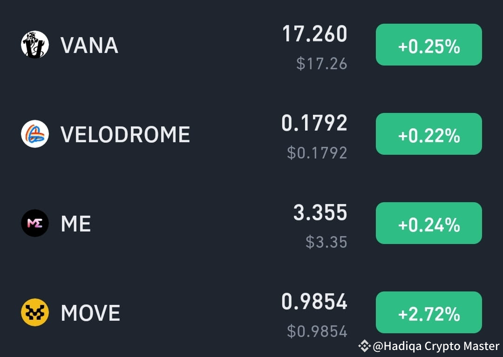The width and height of the screenshot is (503, 357).
Task: Tap the +0.25% change button for VANA
Action: pyautogui.click(x=429, y=45)
